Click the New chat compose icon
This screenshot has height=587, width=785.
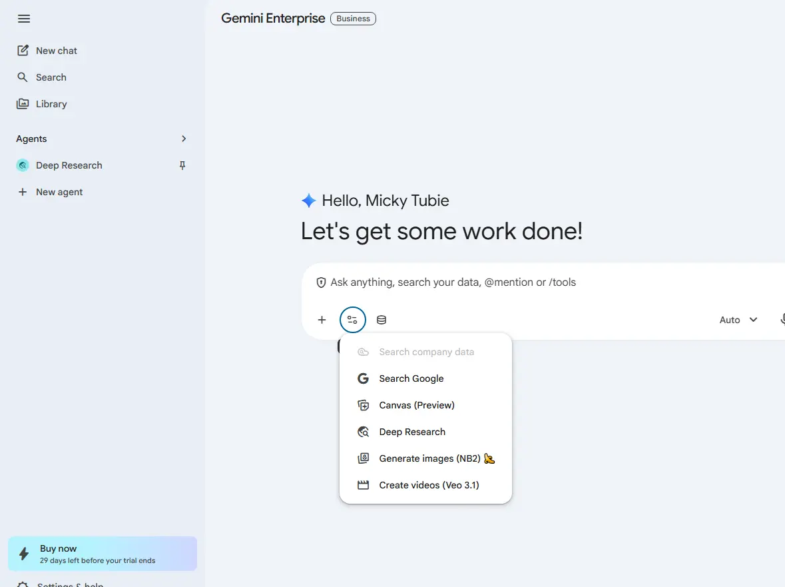pyautogui.click(x=23, y=51)
